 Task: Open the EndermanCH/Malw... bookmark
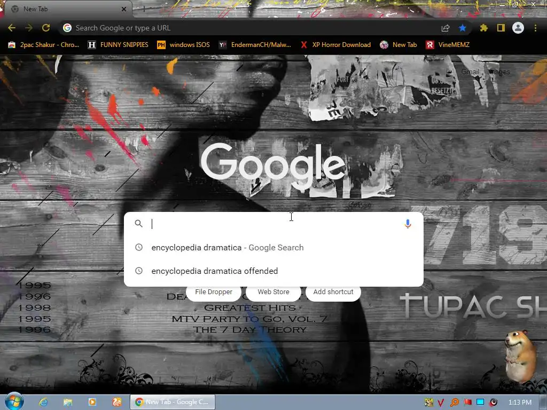[x=255, y=45]
